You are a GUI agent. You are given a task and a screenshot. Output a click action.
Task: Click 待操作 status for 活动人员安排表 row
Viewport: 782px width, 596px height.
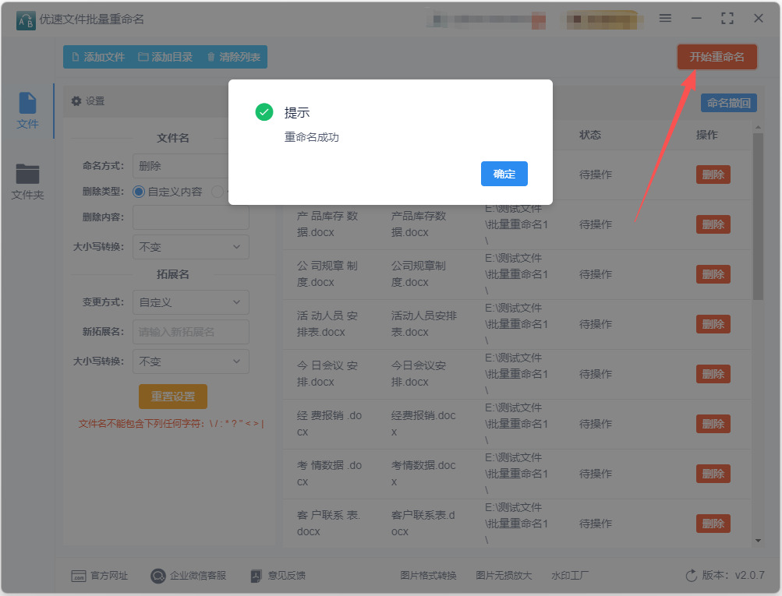pos(596,324)
